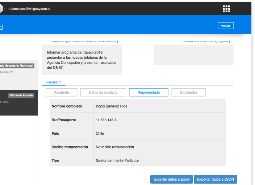Click the empty additional information box
Image resolution: width=255 pixels, height=185 pixels.
[x=193, y=55]
